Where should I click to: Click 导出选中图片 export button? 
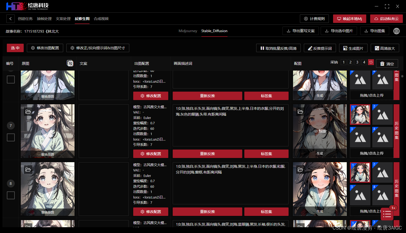339,31
